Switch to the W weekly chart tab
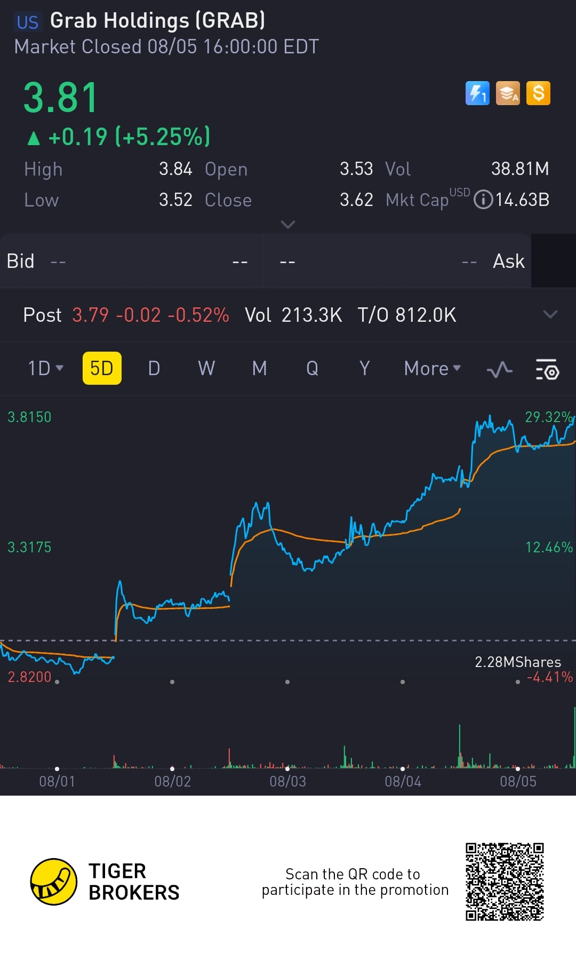Image resolution: width=576 pixels, height=968 pixels. pyautogui.click(x=206, y=368)
